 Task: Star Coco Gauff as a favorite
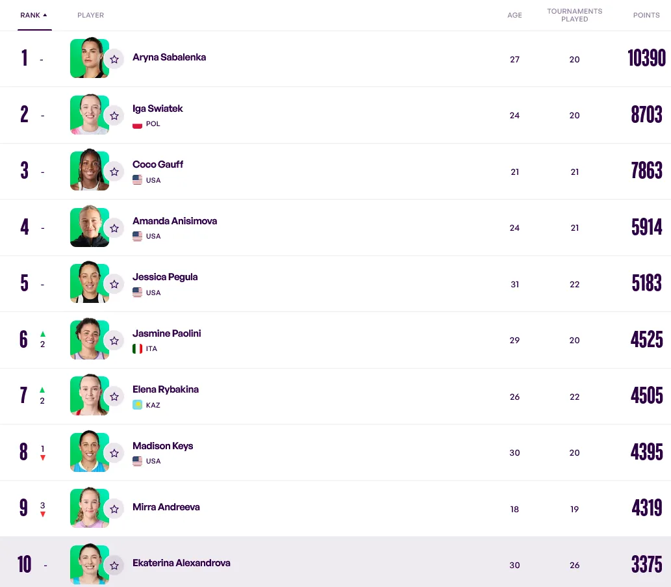114,172
